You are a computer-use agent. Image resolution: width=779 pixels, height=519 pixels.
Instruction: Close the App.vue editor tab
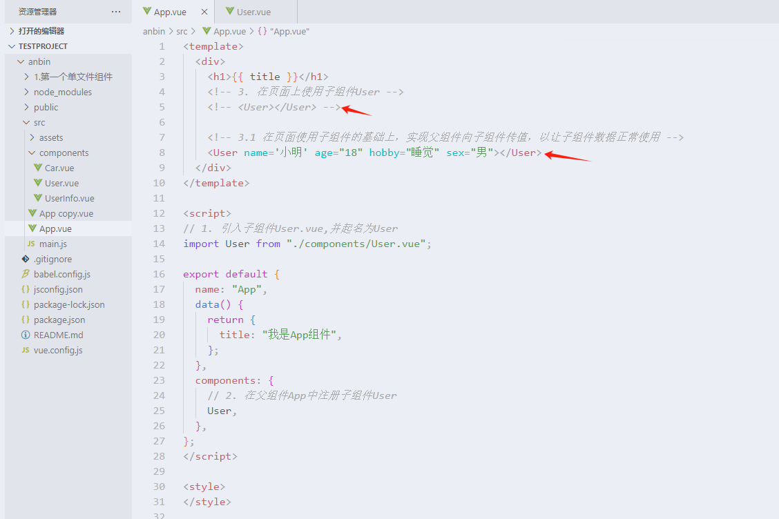(x=204, y=12)
